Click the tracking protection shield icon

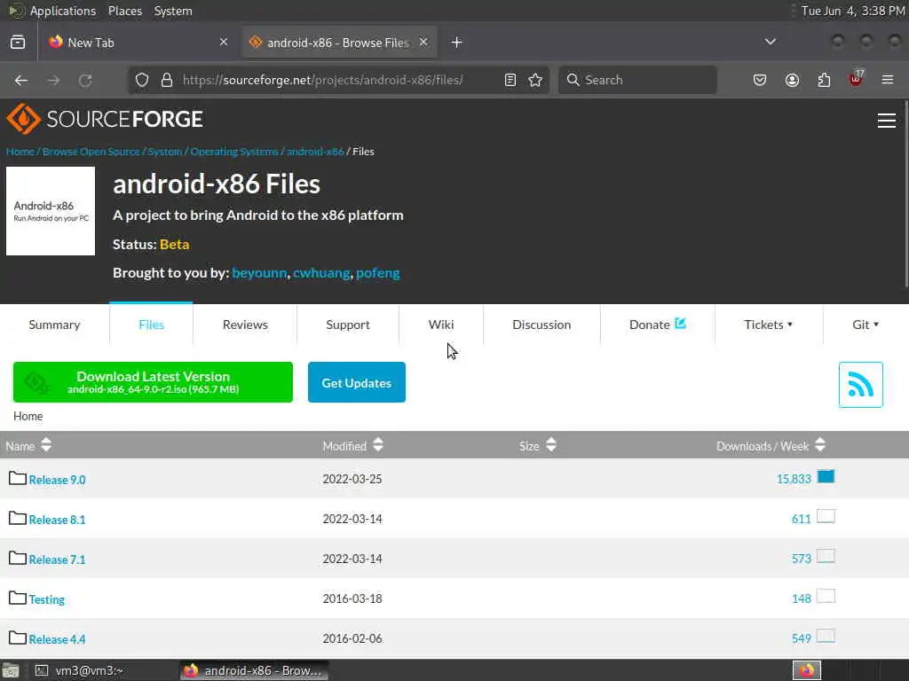[x=142, y=80]
